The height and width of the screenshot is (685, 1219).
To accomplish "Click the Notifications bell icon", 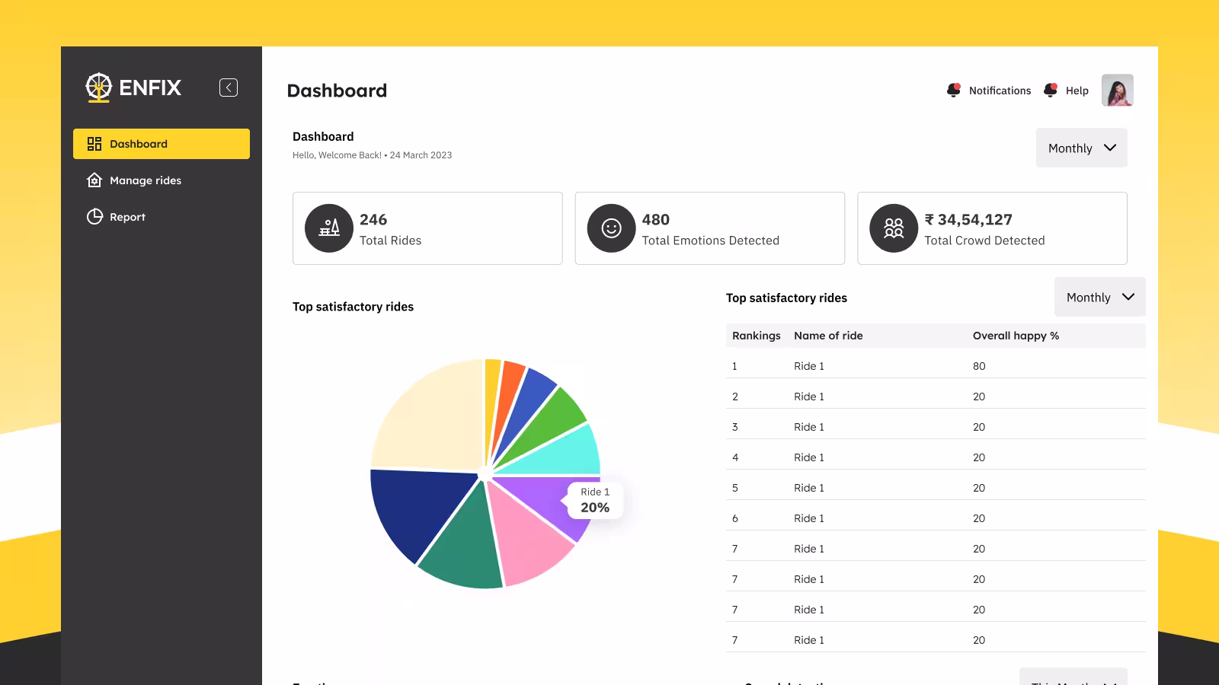I will [954, 90].
